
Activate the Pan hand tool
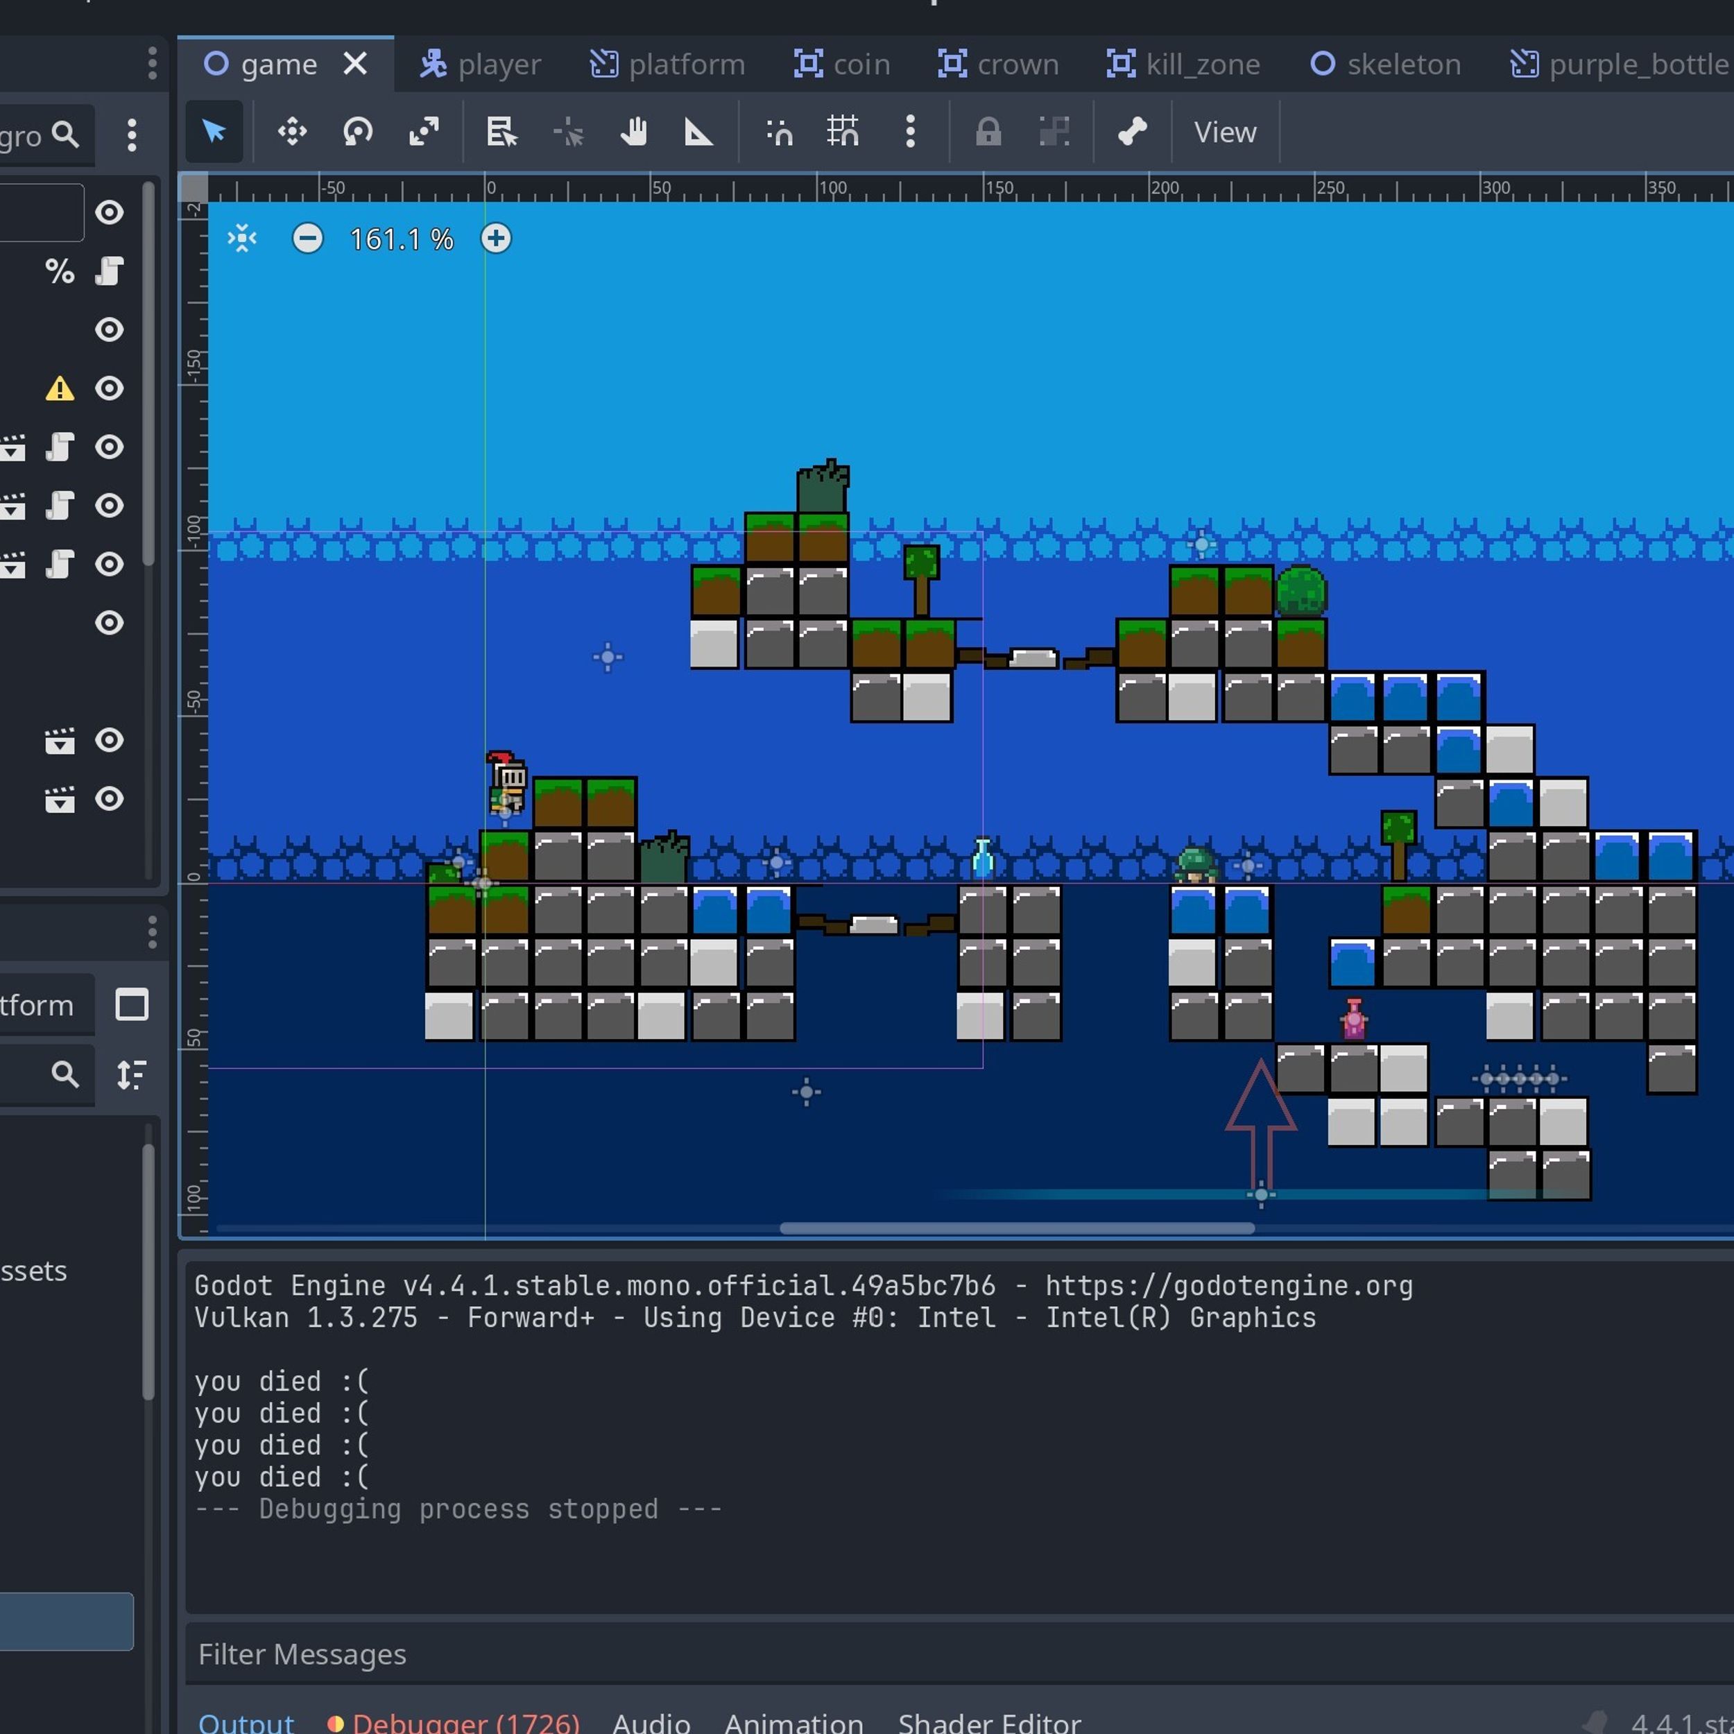click(634, 133)
